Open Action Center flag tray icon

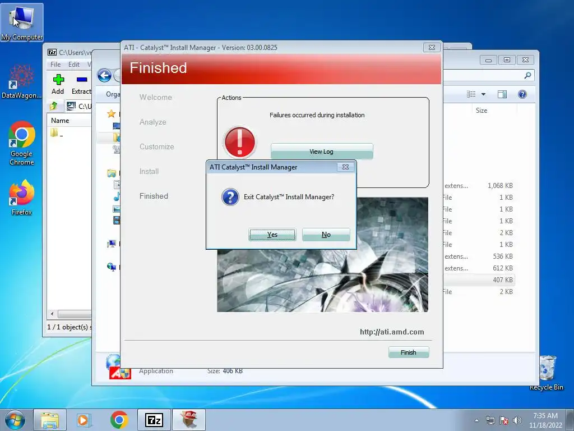504,420
